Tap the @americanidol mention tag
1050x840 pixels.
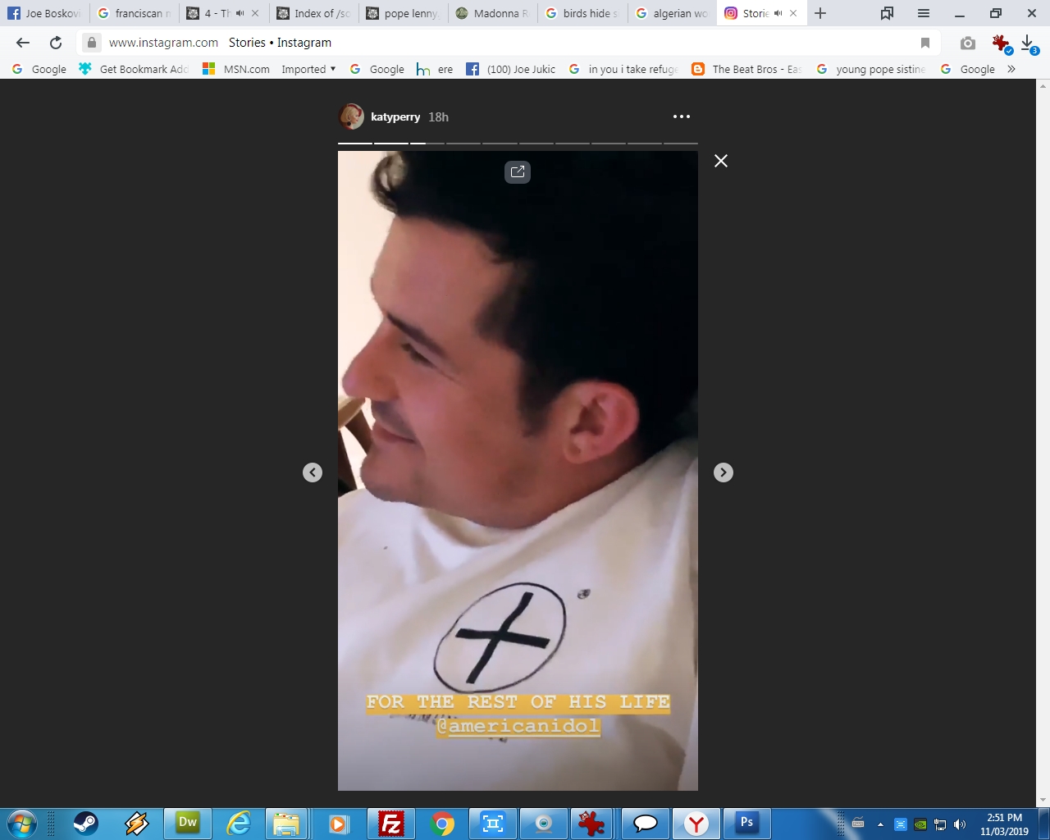tap(519, 727)
